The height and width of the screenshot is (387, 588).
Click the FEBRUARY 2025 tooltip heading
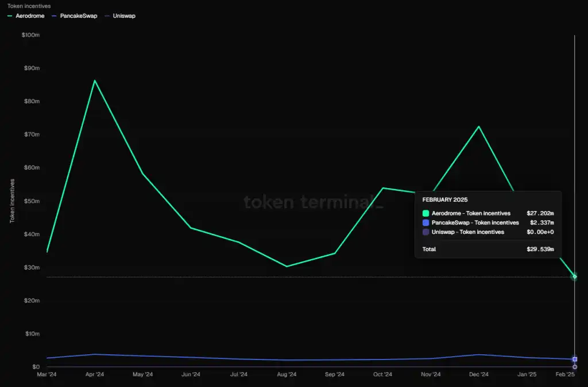(445, 200)
